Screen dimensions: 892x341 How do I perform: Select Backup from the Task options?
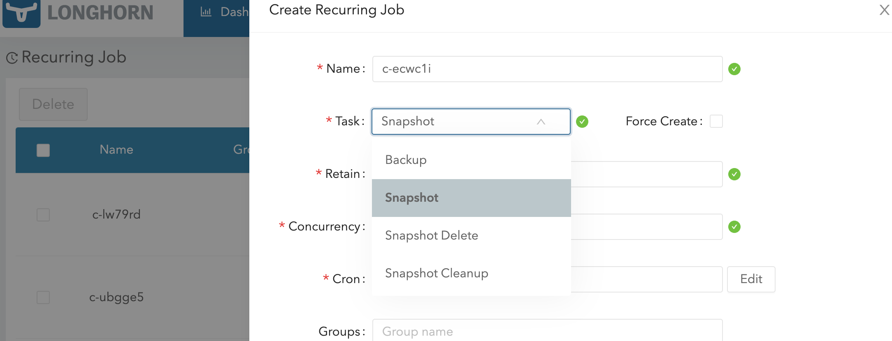pos(406,160)
